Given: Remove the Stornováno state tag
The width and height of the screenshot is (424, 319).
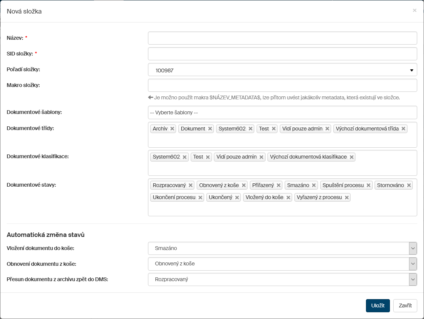Looking at the screenshot, I should pos(409,185).
